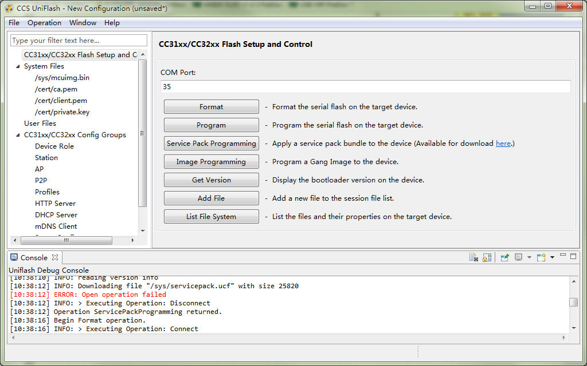This screenshot has width=587, height=366.
Task: Click the COM Port input field
Action: pos(365,87)
